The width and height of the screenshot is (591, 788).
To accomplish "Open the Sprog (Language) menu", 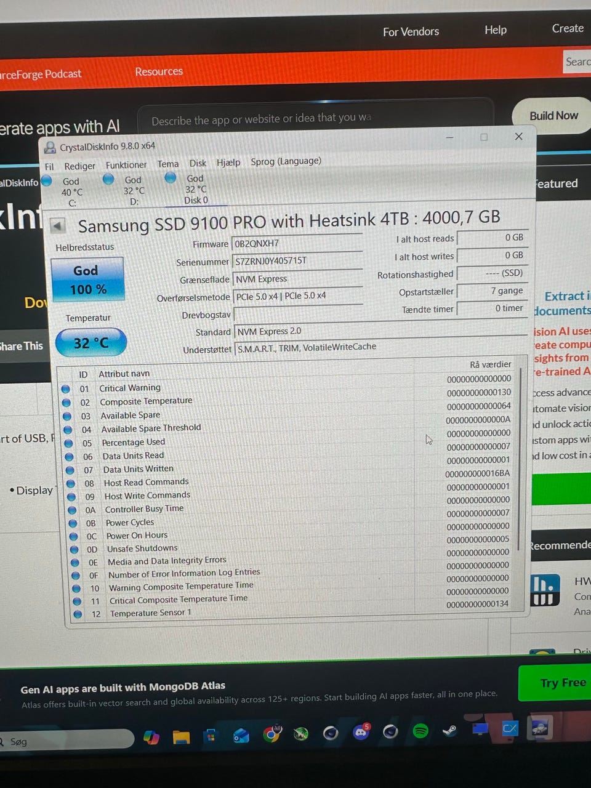I will tap(286, 161).
